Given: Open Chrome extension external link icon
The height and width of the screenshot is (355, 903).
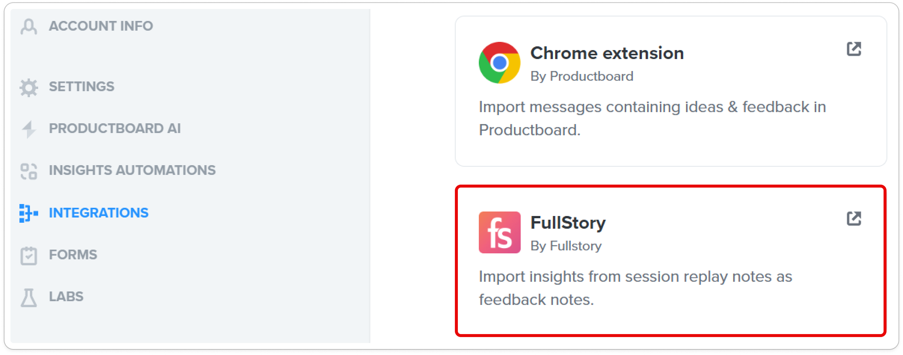Looking at the screenshot, I should click(854, 49).
